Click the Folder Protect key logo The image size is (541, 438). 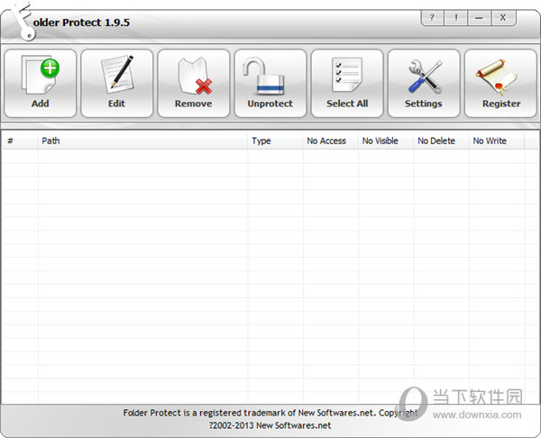click(x=23, y=21)
